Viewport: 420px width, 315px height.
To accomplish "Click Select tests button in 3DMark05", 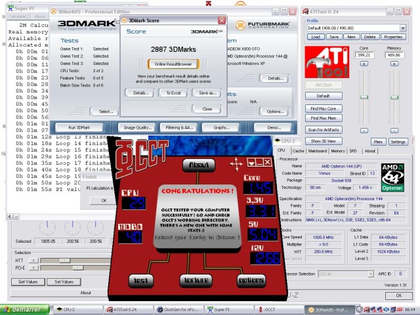I will coord(106,112).
